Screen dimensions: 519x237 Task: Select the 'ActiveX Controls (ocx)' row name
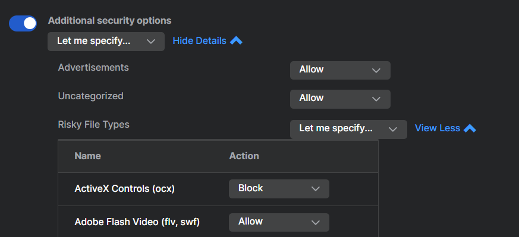click(x=124, y=188)
